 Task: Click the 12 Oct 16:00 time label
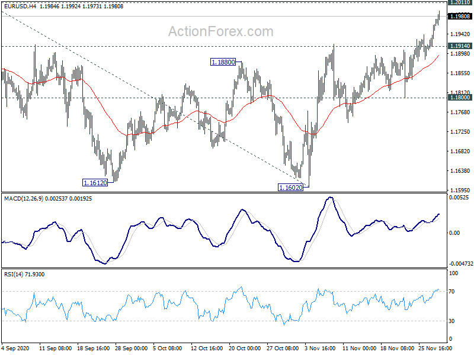tap(207, 348)
